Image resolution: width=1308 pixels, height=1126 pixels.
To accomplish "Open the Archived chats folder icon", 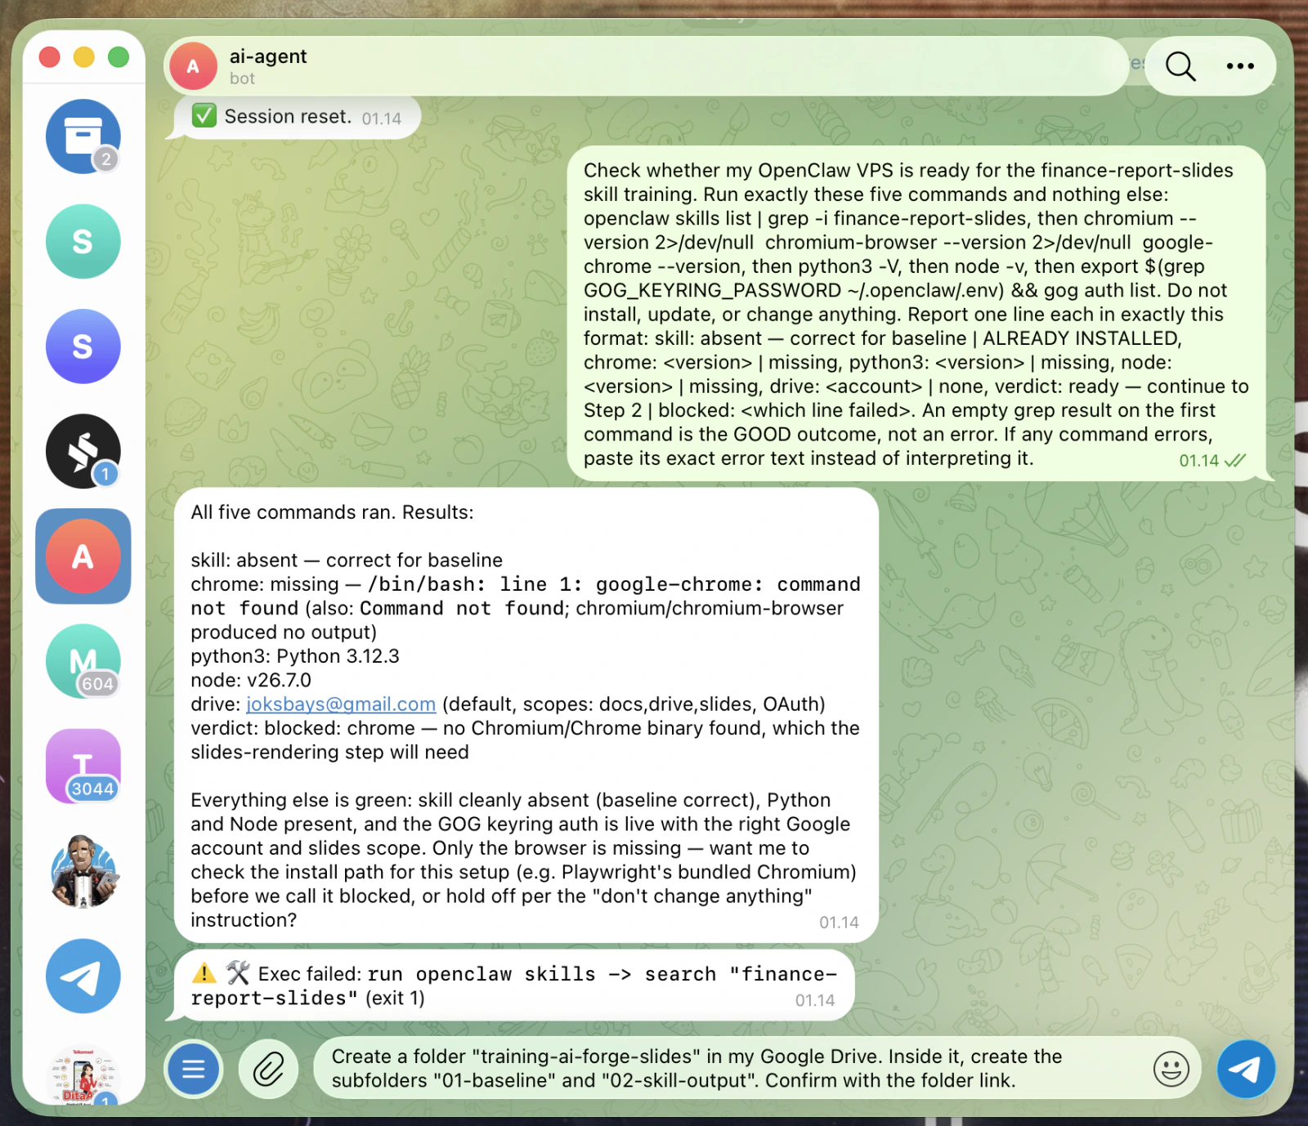I will 83,136.
